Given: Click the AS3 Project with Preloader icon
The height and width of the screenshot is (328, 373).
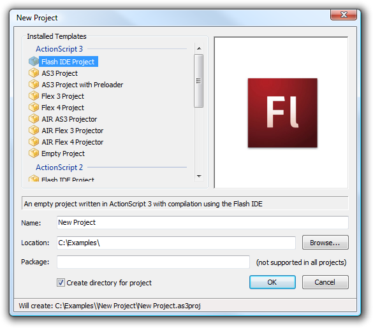Looking at the screenshot, I should 34,84.
